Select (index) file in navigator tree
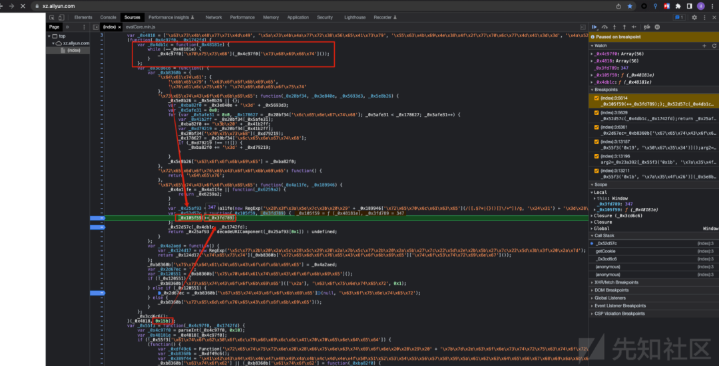The width and height of the screenshot is (719, 366). 74,50
